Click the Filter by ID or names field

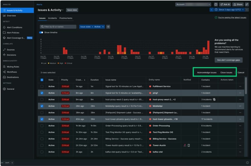(x=58, y=26)
